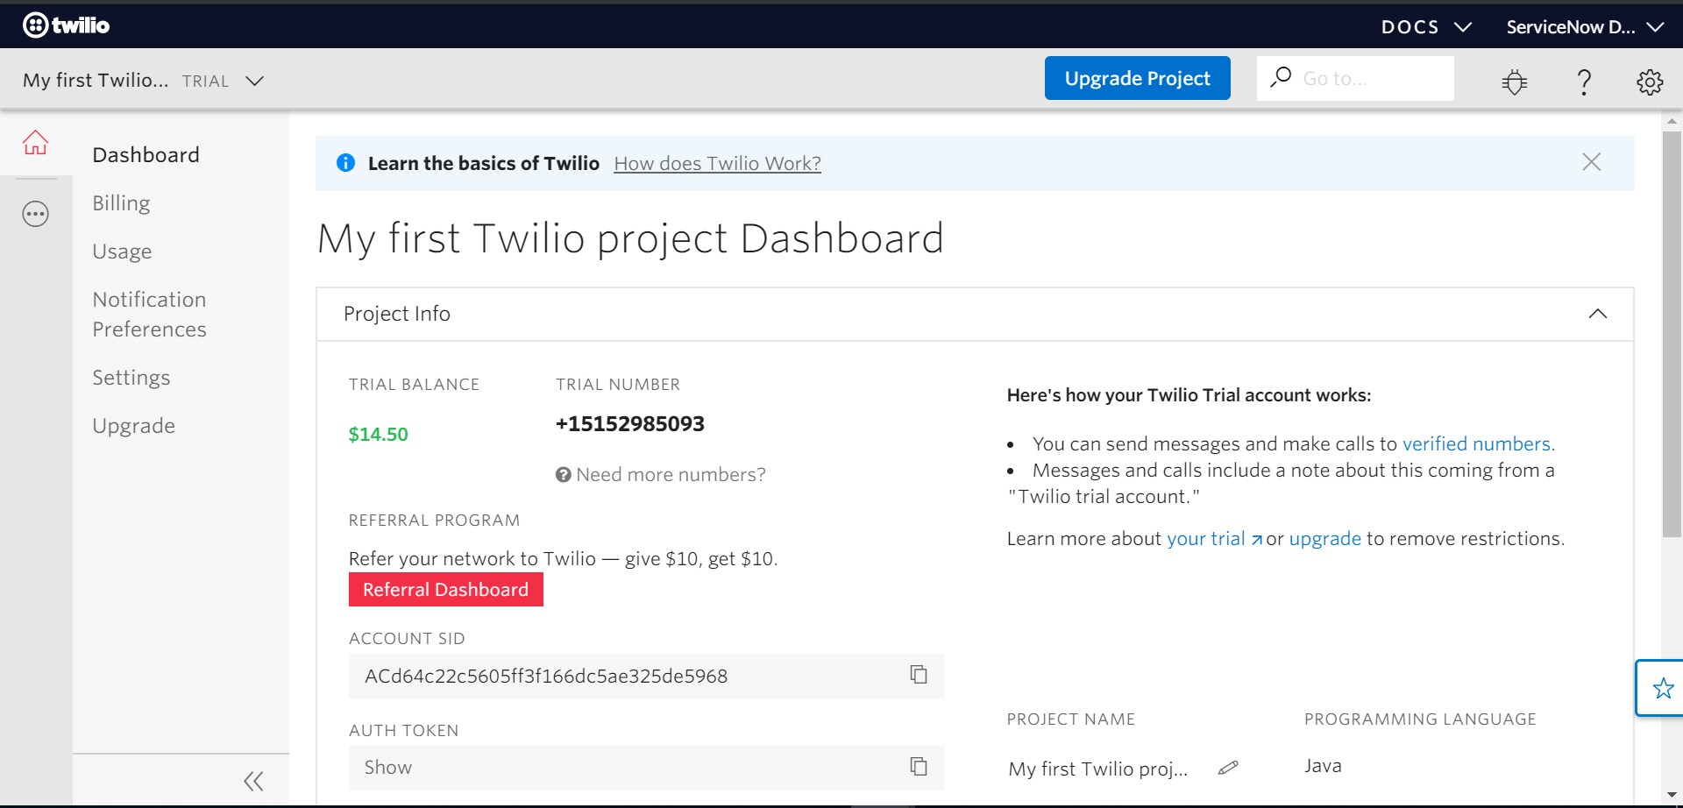Screen dimensions: 1683x808
Task: Select Usage in the side menu
Action: click(x=122, y=252)
